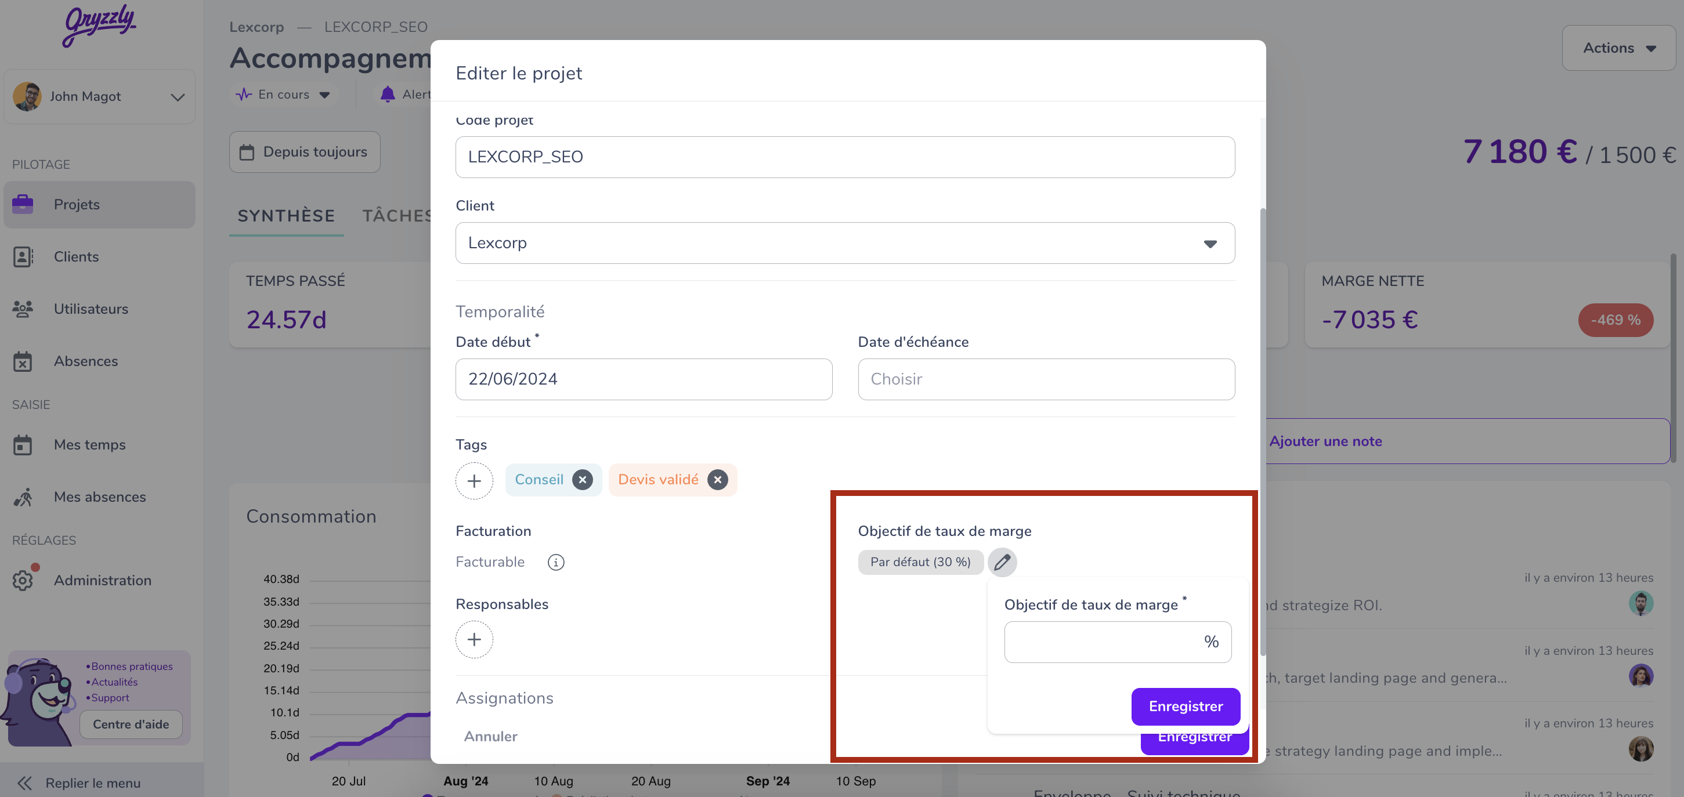Click Annuler in the edit dialog
The image size is (1684, 797).
pyautogui.click(x=490, y=736)
